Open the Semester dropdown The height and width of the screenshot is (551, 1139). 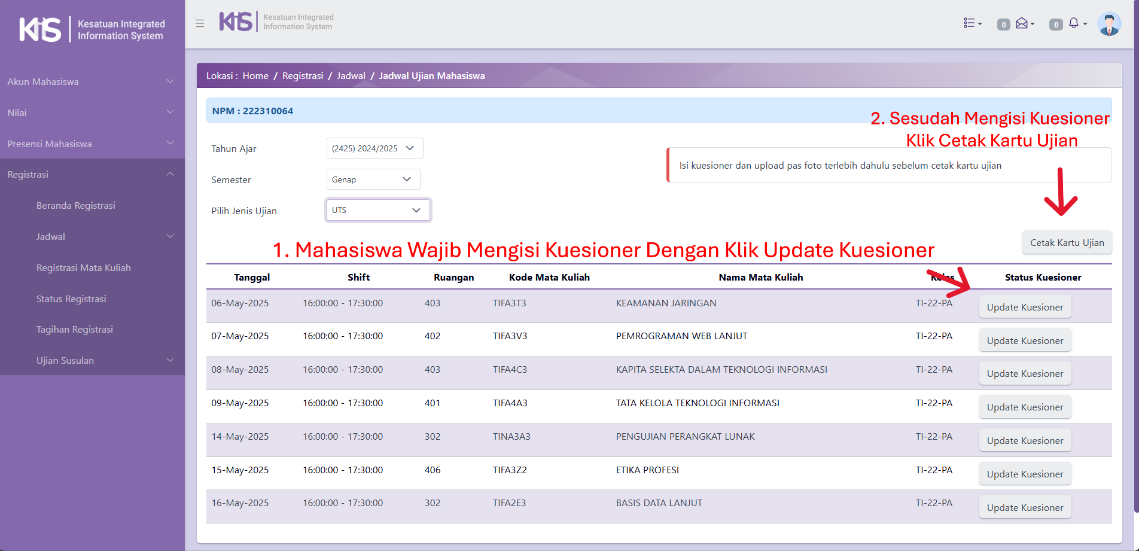coord(373,179)
